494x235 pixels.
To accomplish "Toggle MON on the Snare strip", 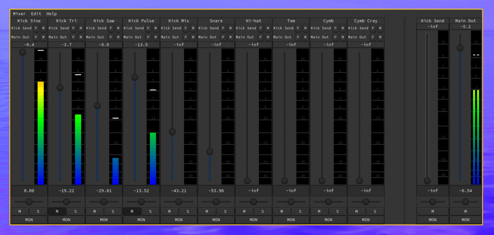I will click(216, 220).
